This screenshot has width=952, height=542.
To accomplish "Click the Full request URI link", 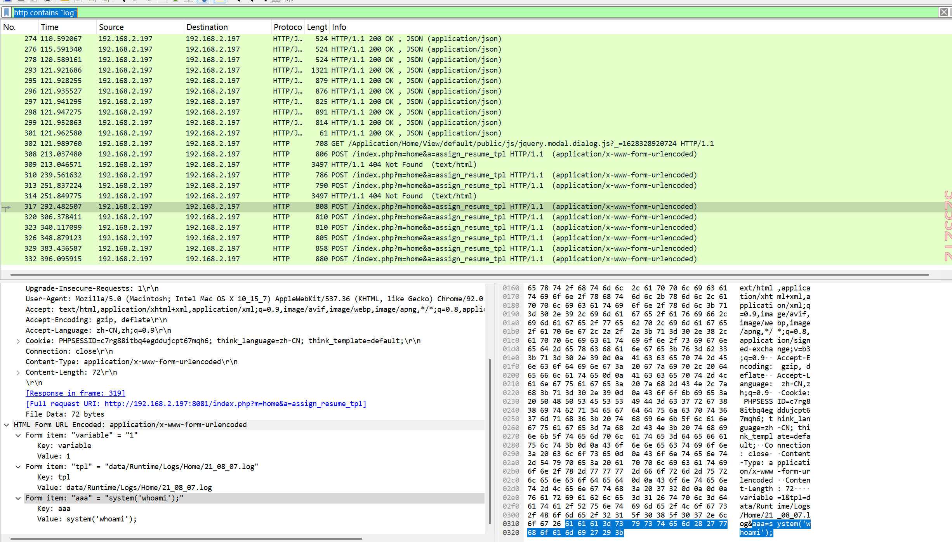I will click(196, 404).
